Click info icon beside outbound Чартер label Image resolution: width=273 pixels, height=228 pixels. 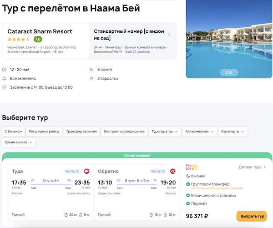coord(77,172)
